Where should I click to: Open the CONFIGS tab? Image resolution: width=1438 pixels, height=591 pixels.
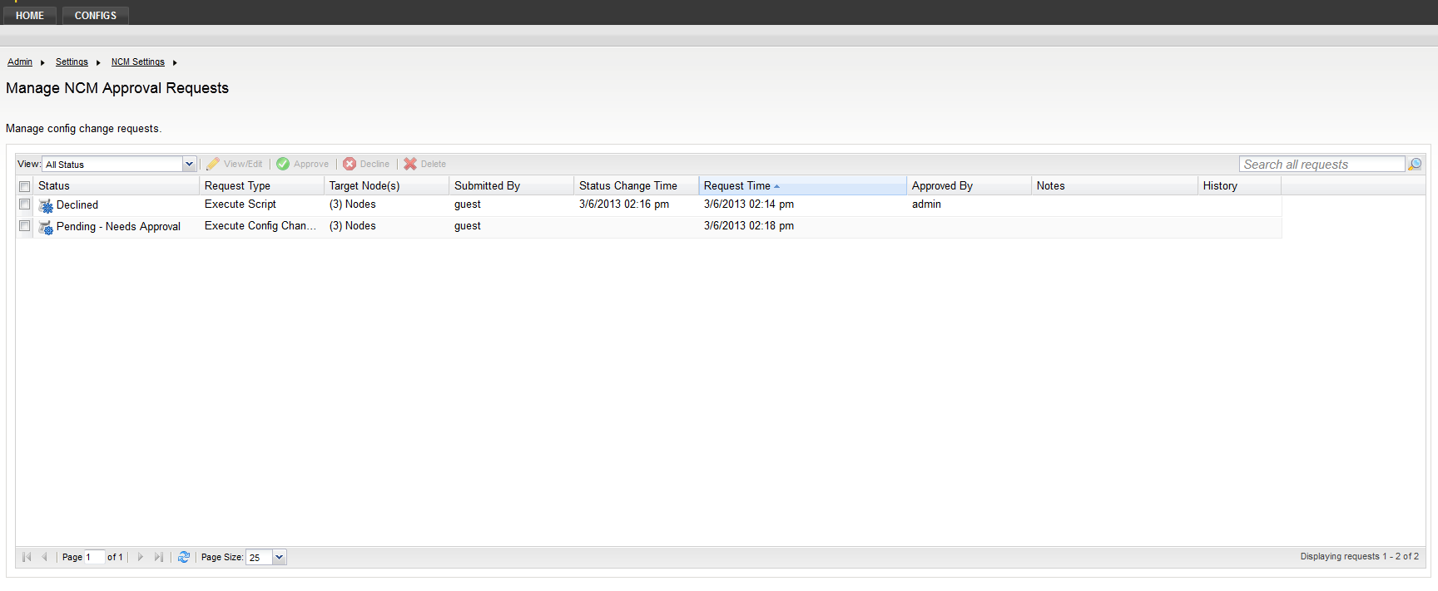pyautogui.click(x=96, y=15)
